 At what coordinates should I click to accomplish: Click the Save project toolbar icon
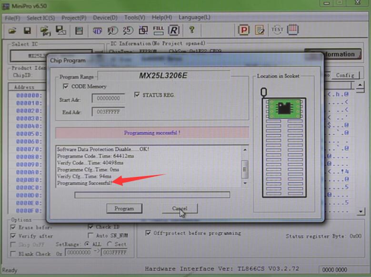pos(61,31)
